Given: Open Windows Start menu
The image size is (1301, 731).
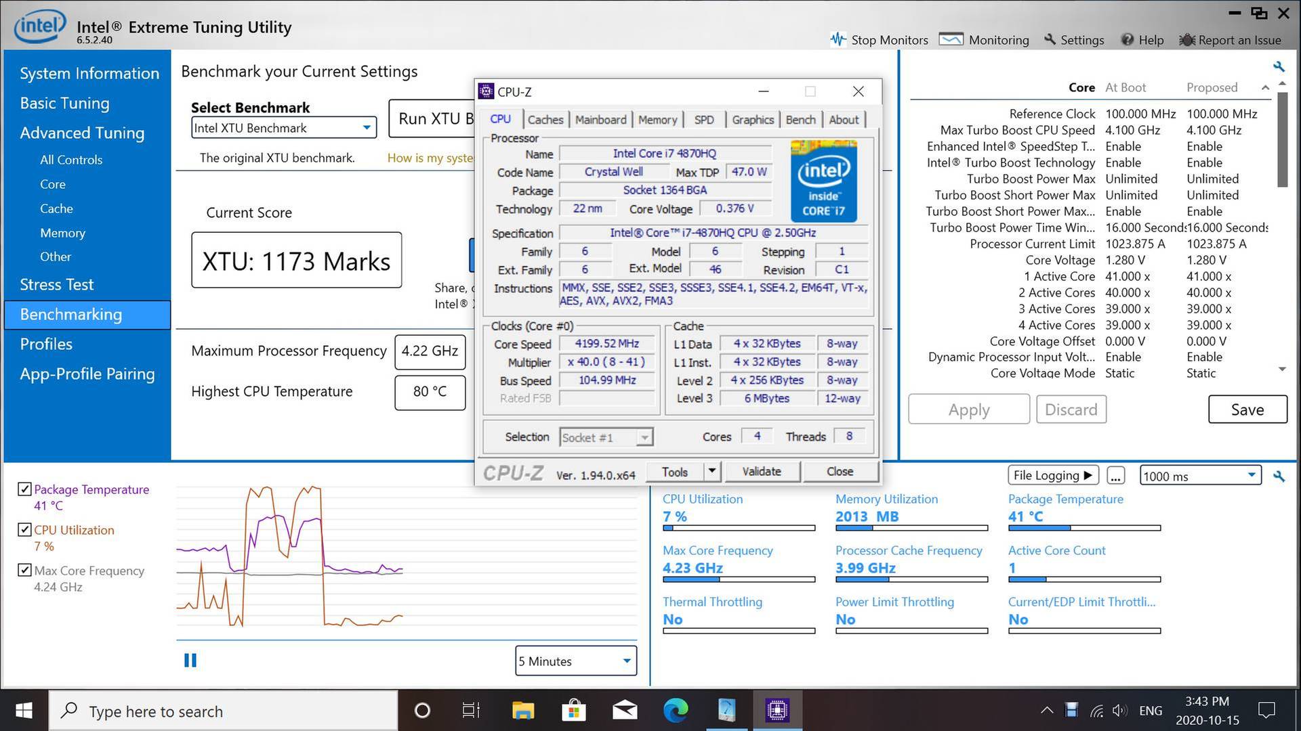Looking at the screenshot, I should pos(24,711).
